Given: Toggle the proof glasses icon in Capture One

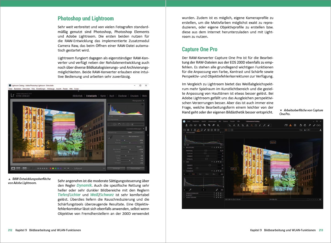Looking at the screenshot, I should 318,125.
